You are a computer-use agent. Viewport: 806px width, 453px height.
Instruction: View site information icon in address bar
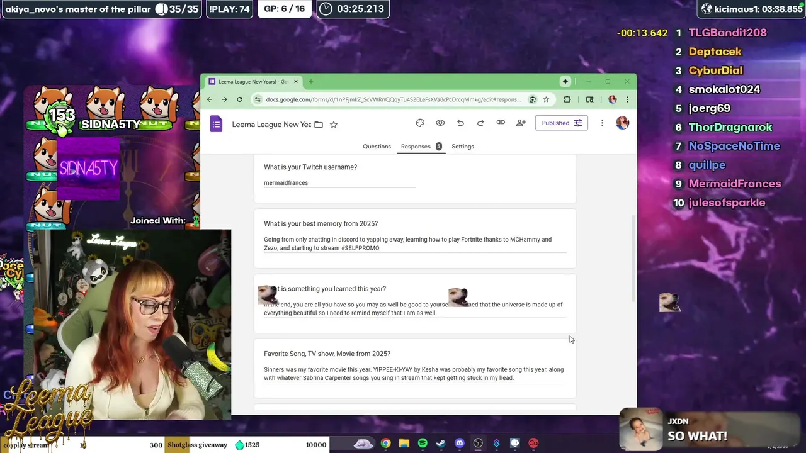click(258, 99)
